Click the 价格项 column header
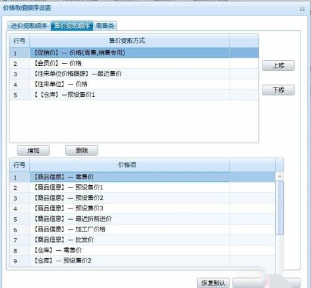The width and height of the screenshot is (311, 288). pyautogui.click(x=130, y=165)
